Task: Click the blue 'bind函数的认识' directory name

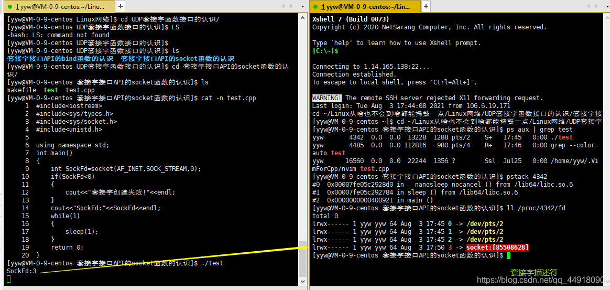Action: tap(60, 58)
